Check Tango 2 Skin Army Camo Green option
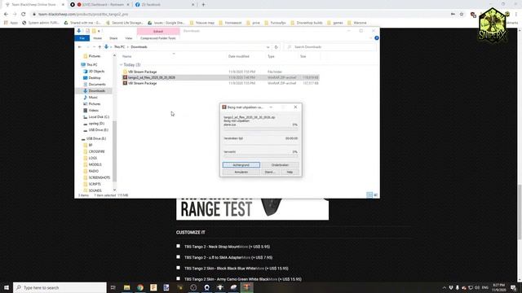522x293 pixels. pyautogui.click(x=178, y=278)
